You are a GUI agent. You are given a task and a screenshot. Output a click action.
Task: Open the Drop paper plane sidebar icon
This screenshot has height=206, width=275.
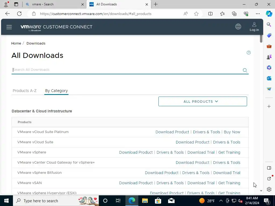pos(269,89)
